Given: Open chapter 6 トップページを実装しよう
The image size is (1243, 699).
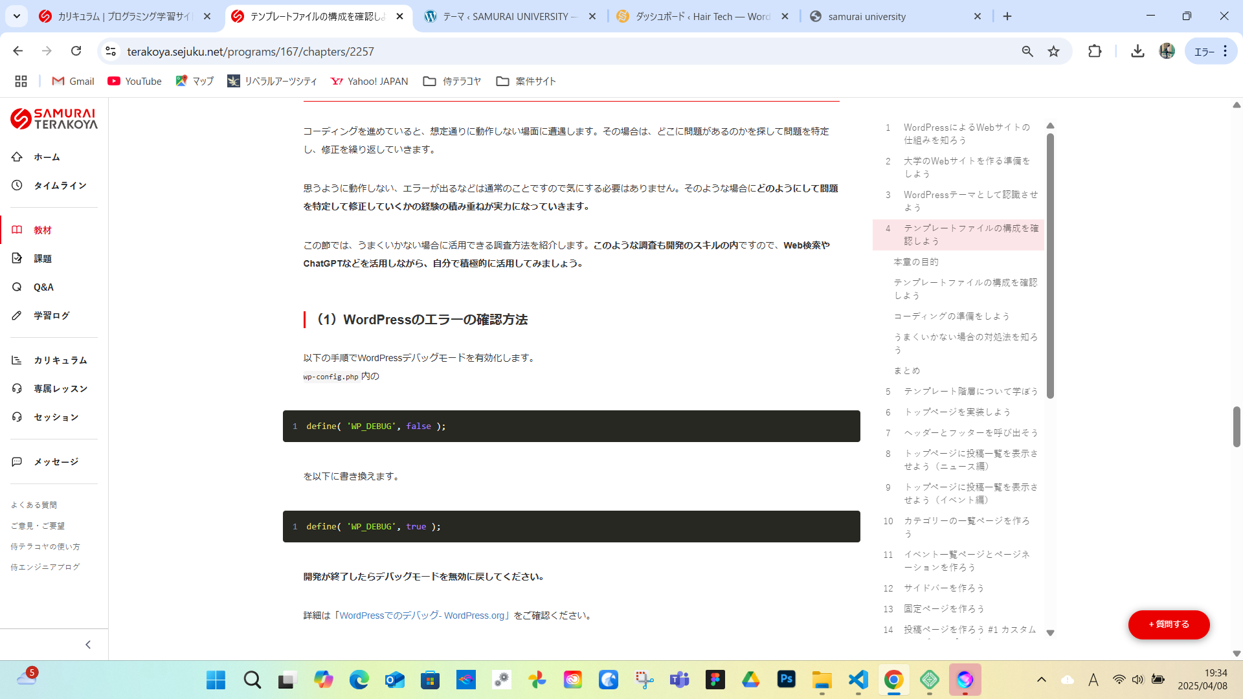Looking at the screenshot, I should tap(957, 412).
